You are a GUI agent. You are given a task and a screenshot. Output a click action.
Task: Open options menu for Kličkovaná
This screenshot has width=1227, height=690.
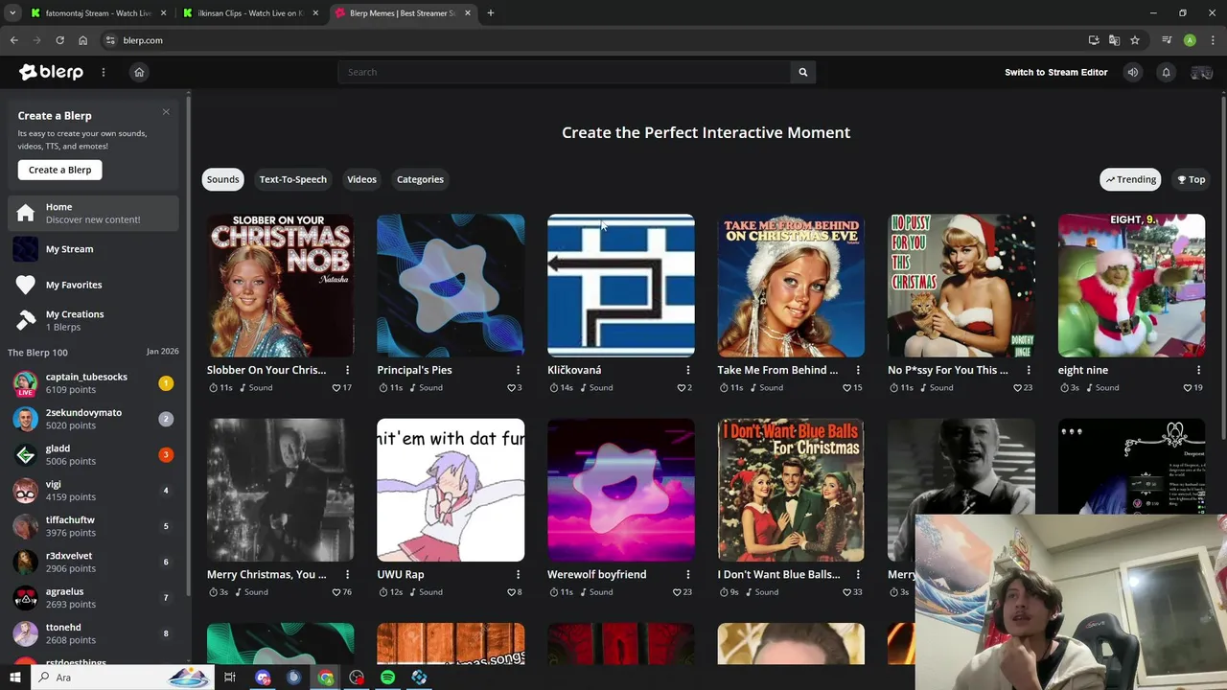pyautogui.click(x=687, y=370)
